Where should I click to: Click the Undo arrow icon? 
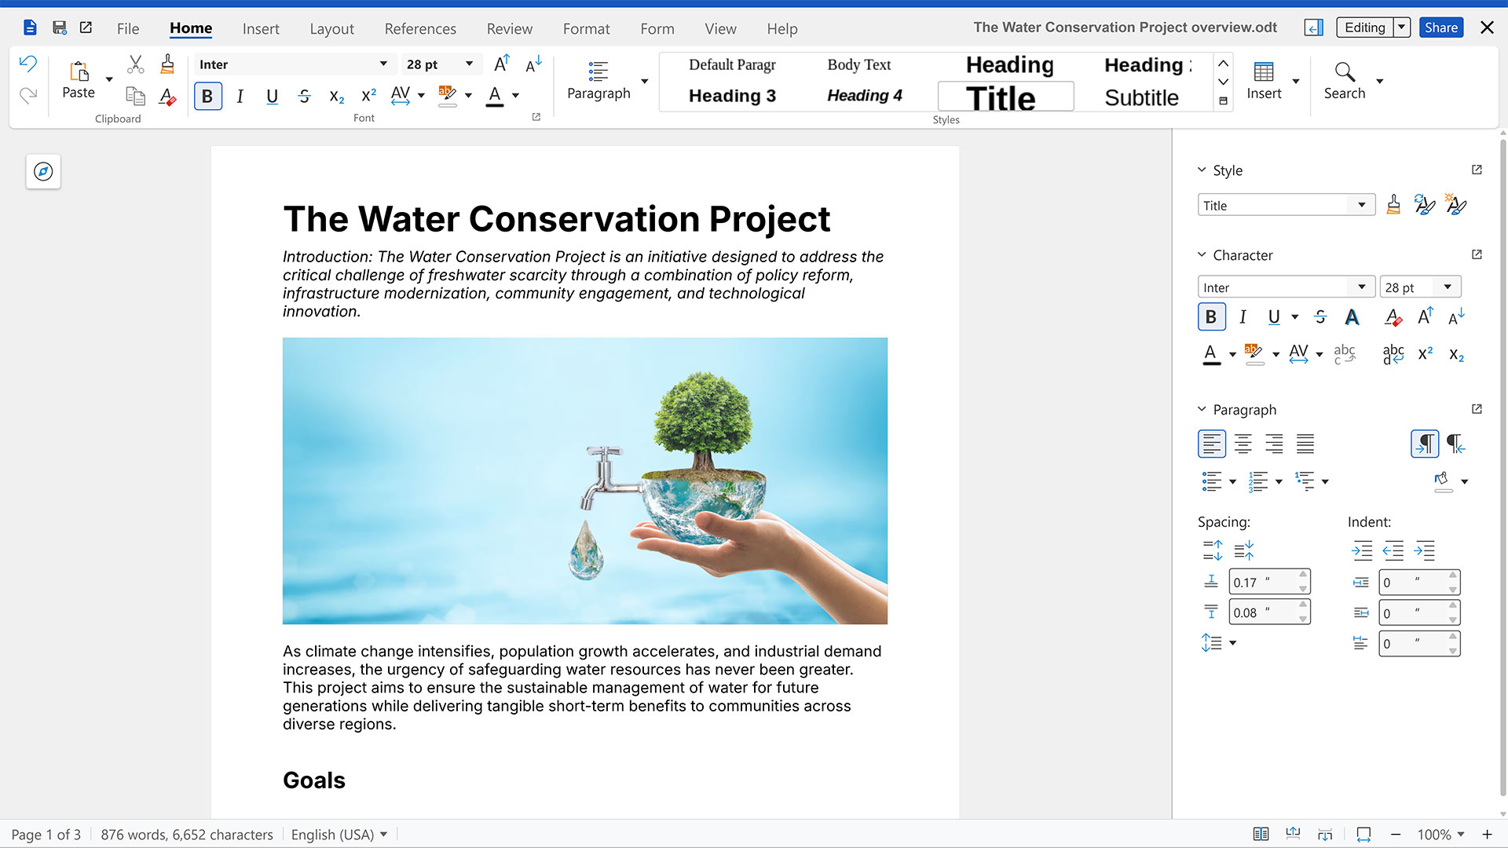(28, 64)
